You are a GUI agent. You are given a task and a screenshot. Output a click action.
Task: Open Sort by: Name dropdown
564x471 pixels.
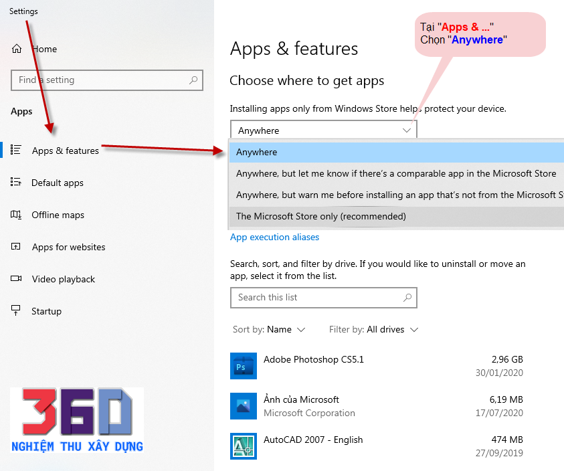pos(269,330)
